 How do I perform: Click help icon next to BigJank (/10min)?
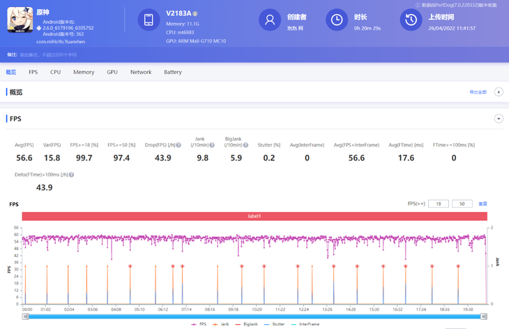(x=245, y=145)
